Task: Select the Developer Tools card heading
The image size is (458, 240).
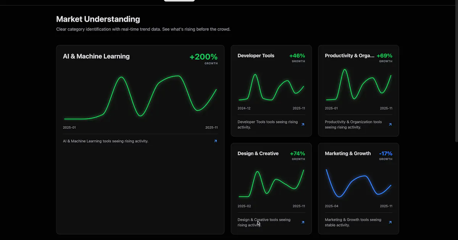Action: [256, 56]
